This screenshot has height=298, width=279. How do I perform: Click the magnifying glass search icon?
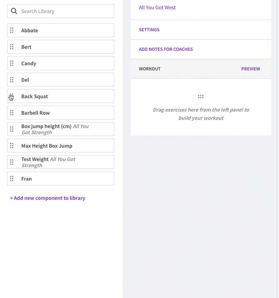(x=14, y=11)
